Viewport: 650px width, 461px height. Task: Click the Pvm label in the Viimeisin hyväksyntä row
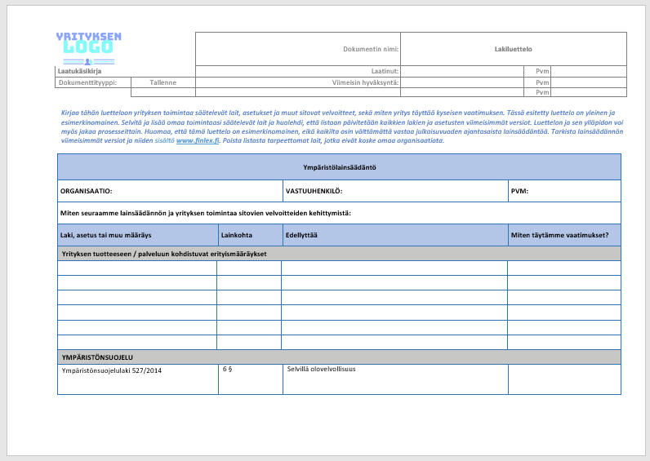click(x=542, y=82)
